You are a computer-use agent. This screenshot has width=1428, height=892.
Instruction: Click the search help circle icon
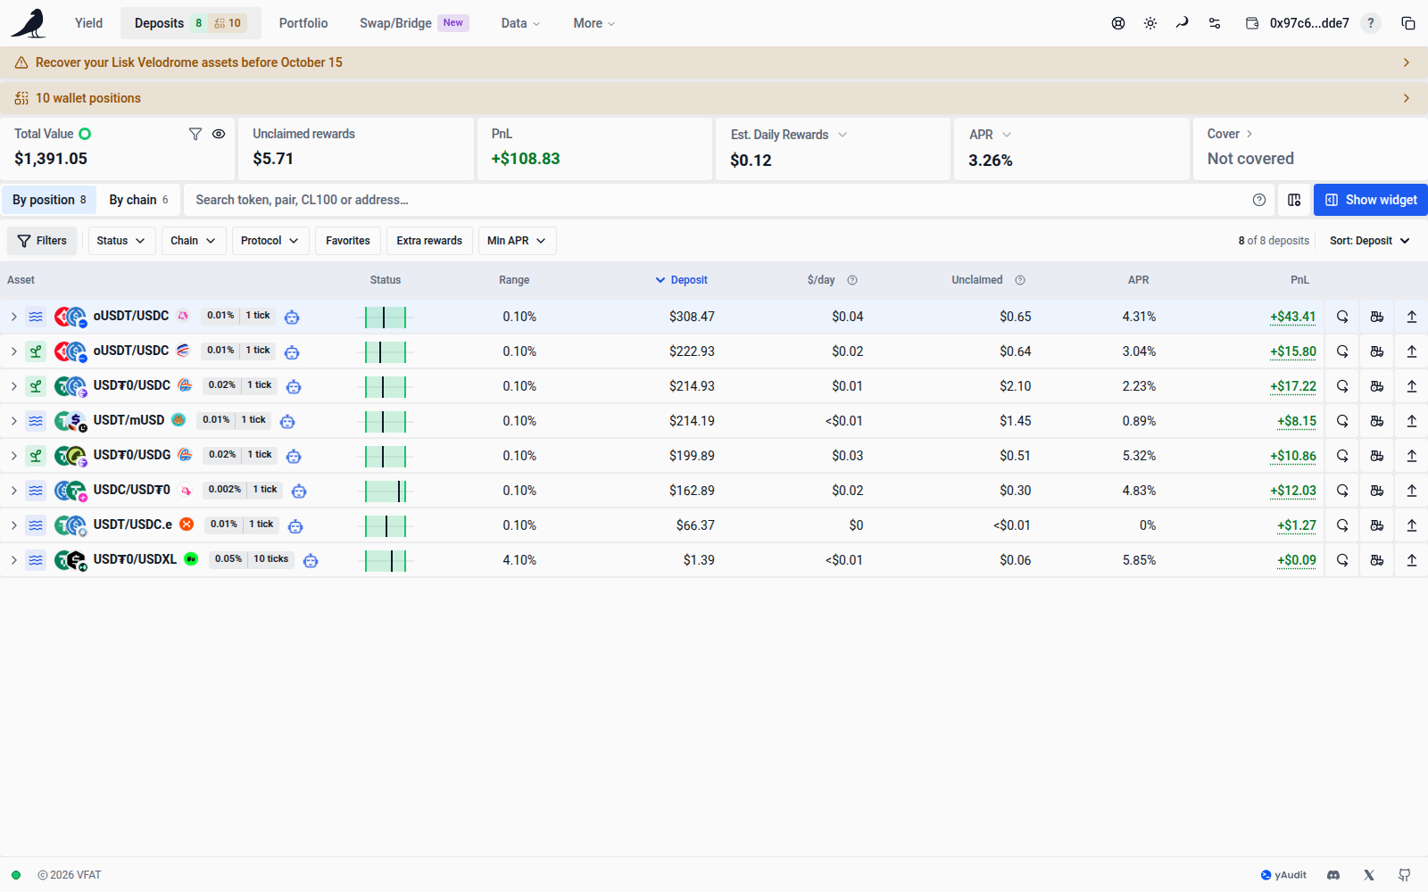click(1259, 200)
